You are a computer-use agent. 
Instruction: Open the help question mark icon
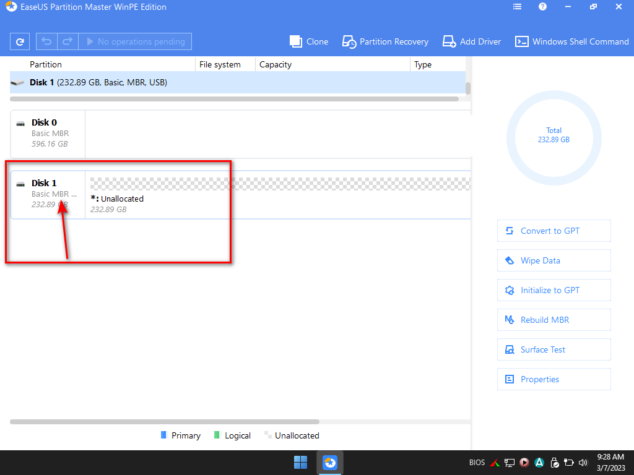[x=542, y=7]
